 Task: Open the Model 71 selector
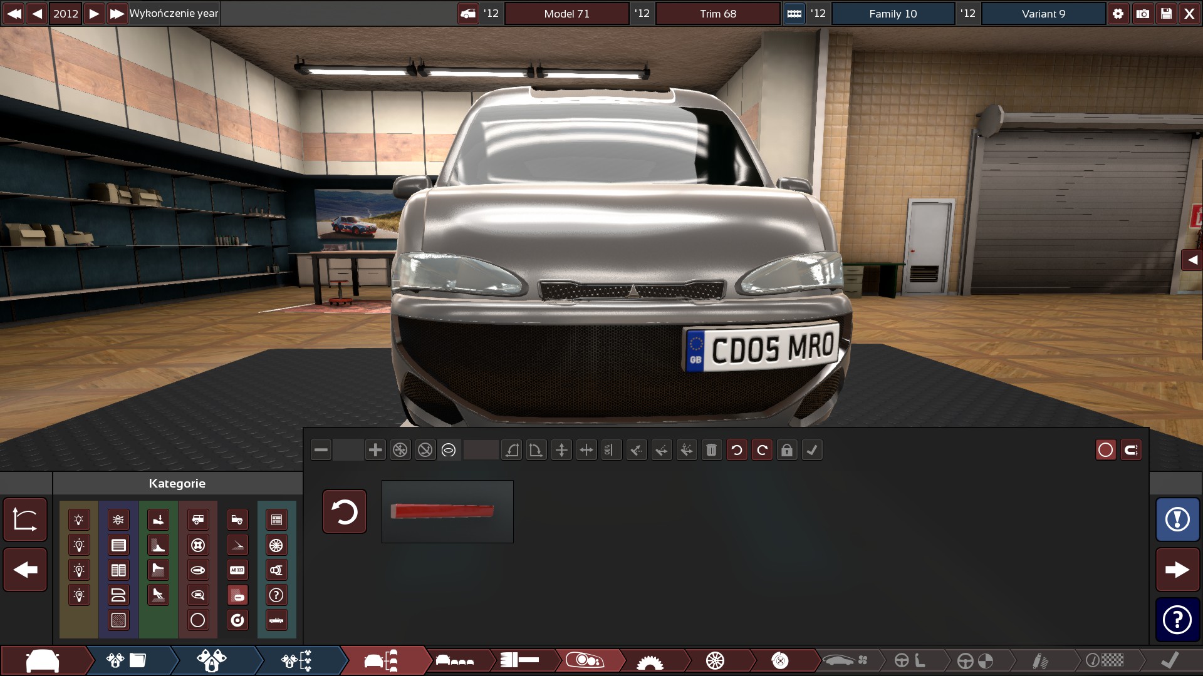[566, 13]
